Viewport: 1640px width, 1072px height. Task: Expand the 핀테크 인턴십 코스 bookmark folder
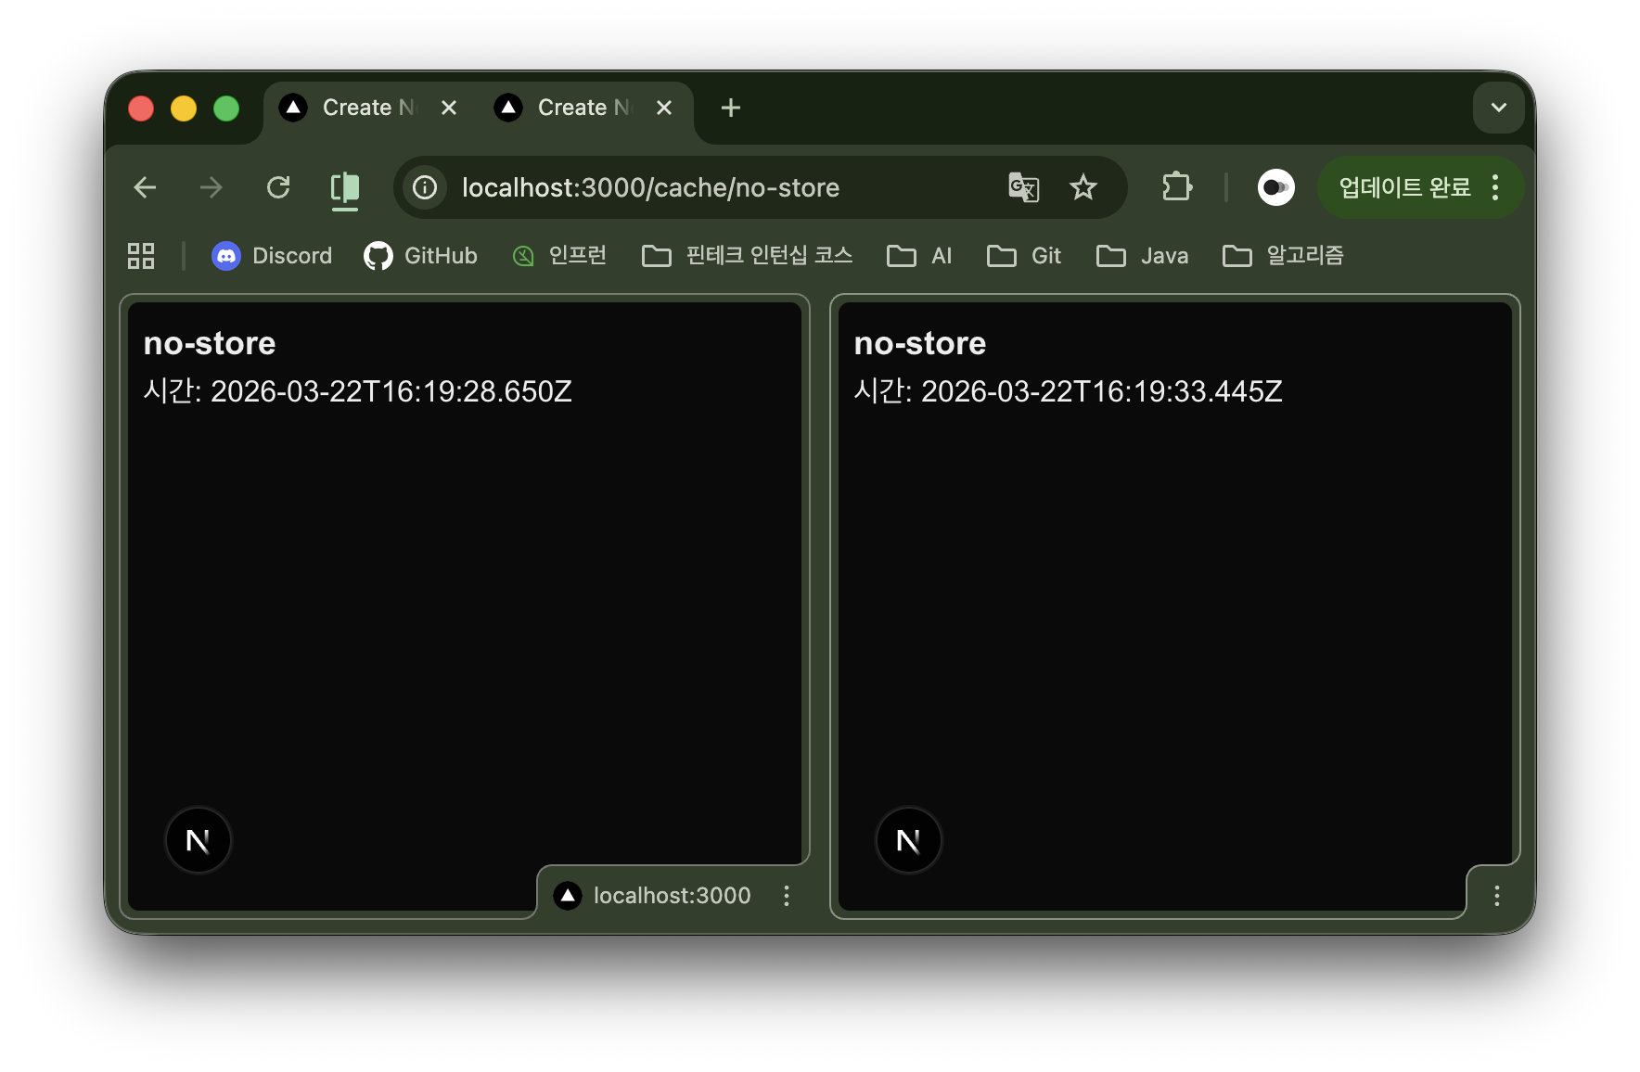coord(748,256)
